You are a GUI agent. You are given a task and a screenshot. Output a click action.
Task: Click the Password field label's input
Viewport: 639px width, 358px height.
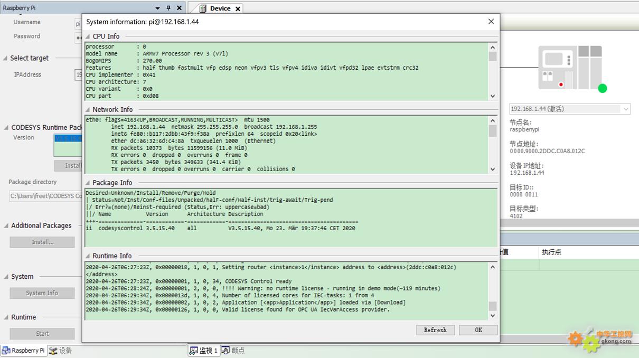[79, 37]
